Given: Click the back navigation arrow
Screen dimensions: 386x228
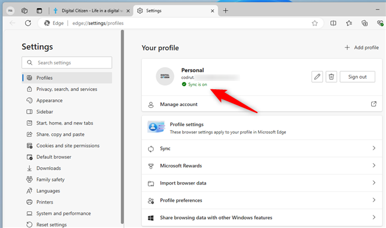Looking at the screenshot, I should pos(13,23).
